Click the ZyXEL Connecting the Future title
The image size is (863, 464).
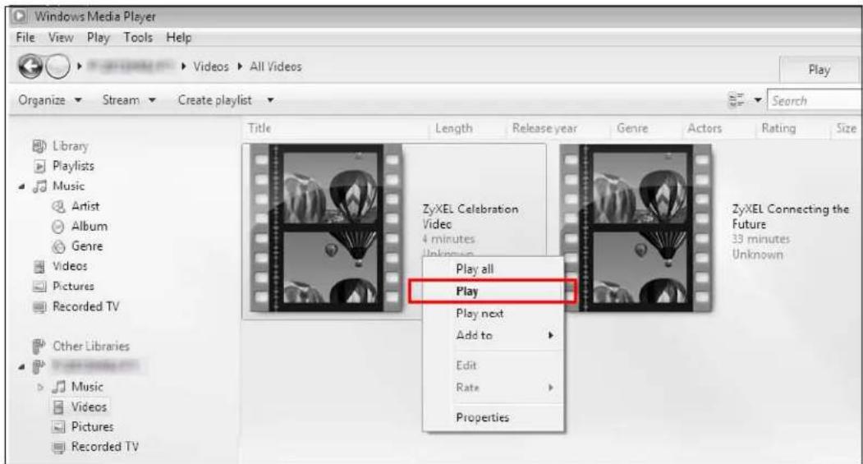click(x=791, y=216)
